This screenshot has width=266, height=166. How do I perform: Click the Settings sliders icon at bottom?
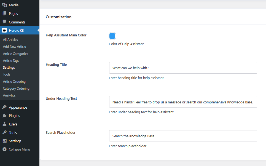(5, 141)
